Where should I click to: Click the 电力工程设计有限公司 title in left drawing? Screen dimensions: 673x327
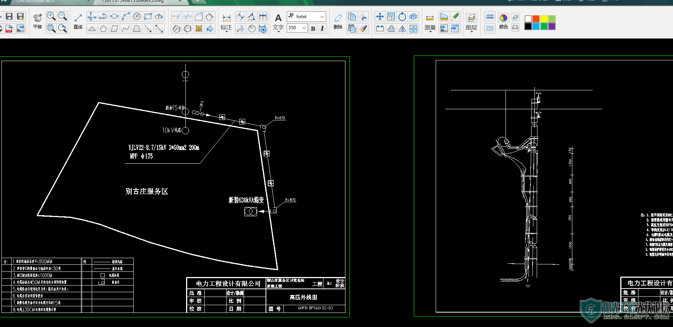pyautogui.click(x=228, y=284)
